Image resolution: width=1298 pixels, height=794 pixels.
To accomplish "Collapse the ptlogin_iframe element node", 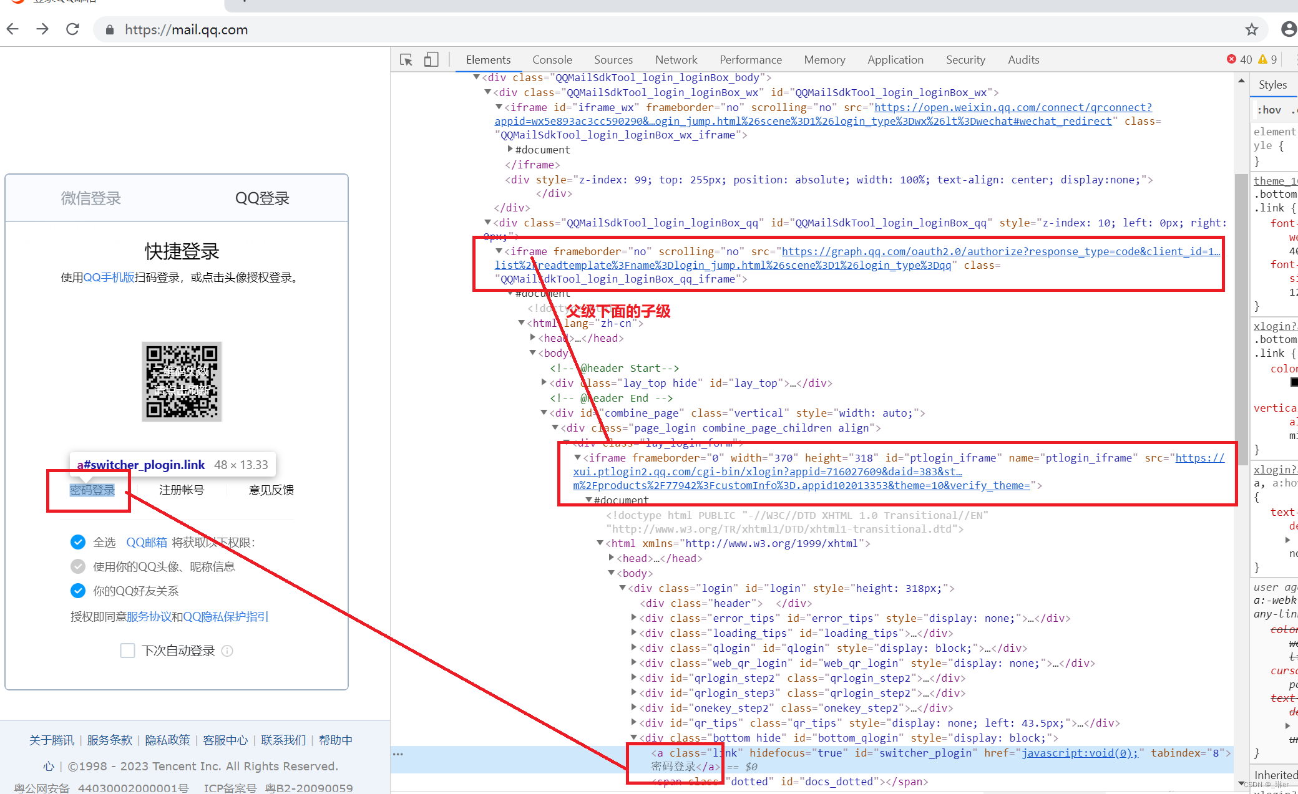I will click(577, 457).
